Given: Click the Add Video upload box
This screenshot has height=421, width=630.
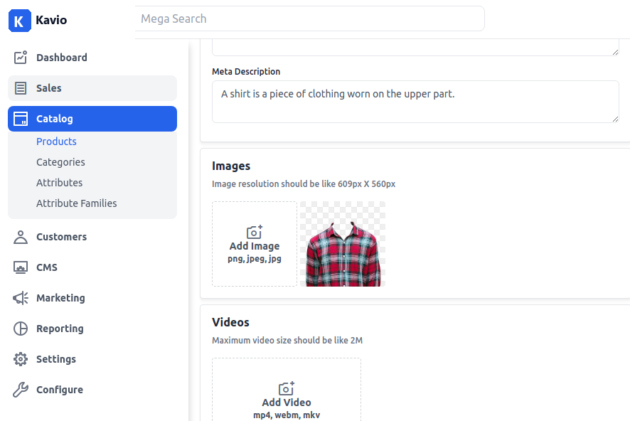Looking at the screenshot, I should [x=287, y=390].
